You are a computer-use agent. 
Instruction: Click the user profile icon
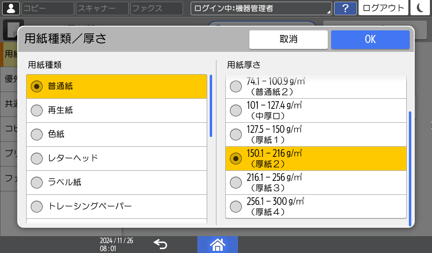click(x=11, y=8)
